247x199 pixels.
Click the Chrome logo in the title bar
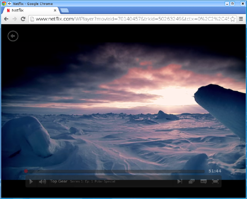pos(4,3)
